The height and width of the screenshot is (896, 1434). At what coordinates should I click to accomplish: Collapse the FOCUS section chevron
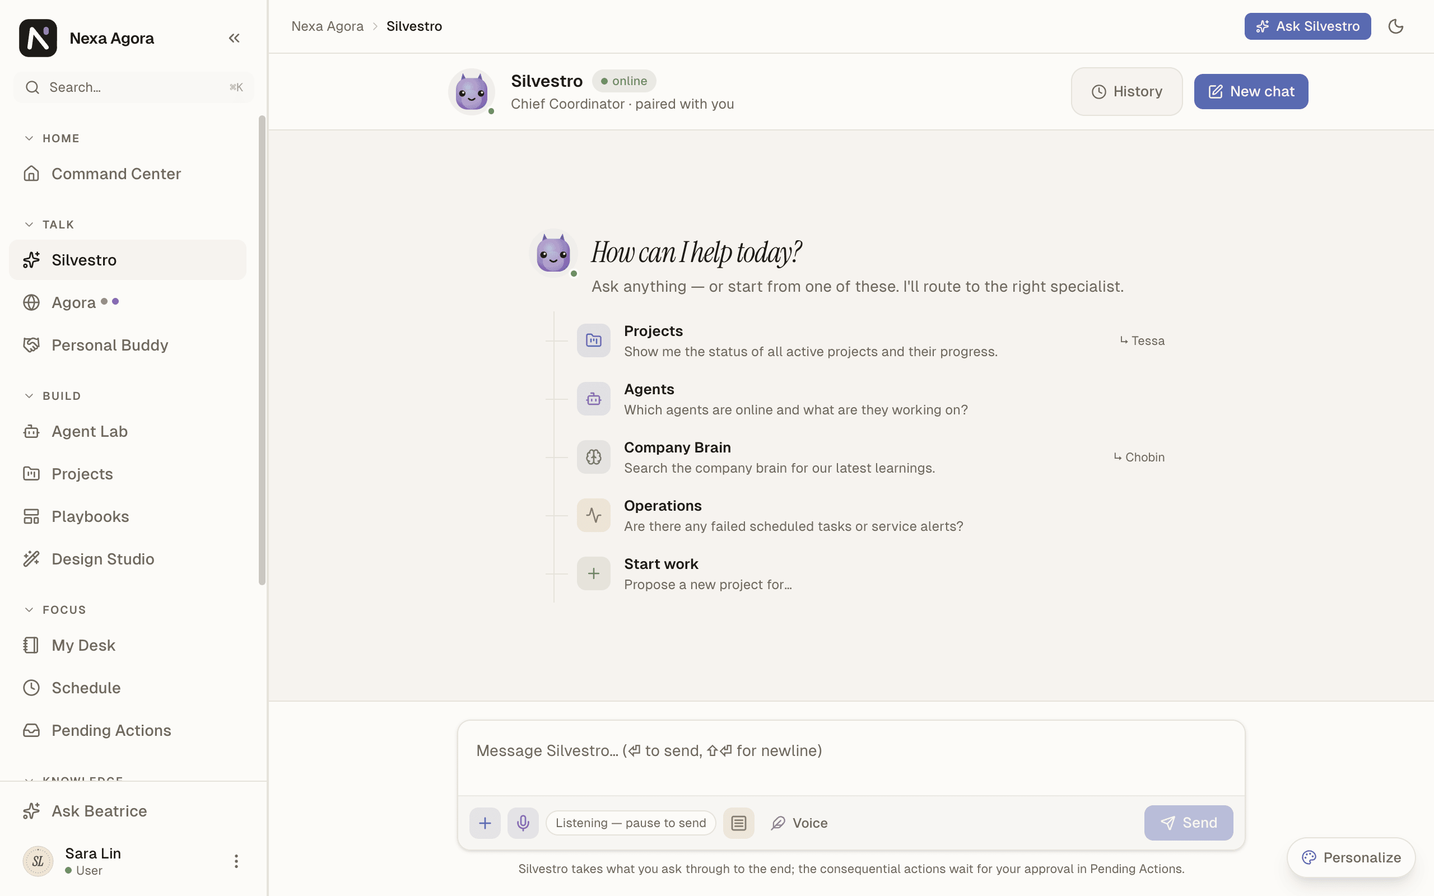[29, 610]
